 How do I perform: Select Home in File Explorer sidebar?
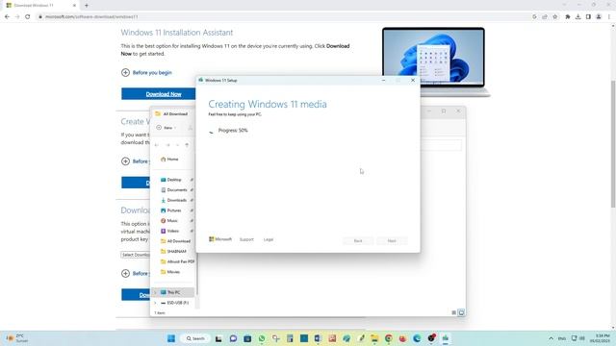coord(169,159)
